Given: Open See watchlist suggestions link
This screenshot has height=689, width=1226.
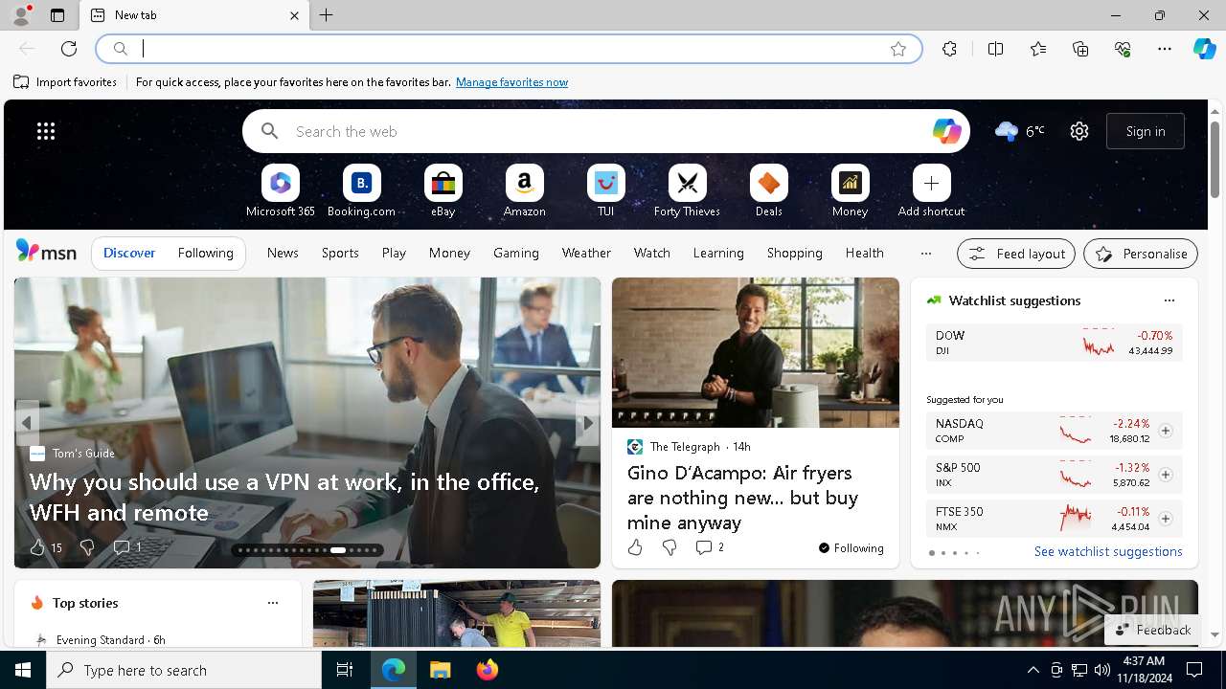Looking at the screenshot, I should coord(1108,552).
